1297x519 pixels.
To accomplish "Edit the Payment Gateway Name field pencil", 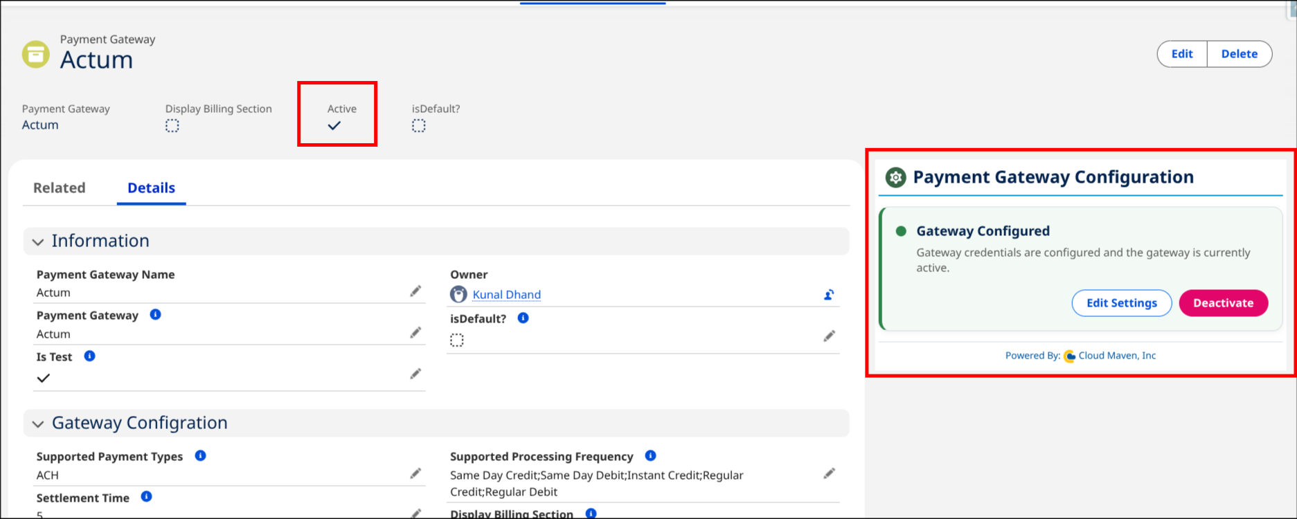I will [415, 291].
